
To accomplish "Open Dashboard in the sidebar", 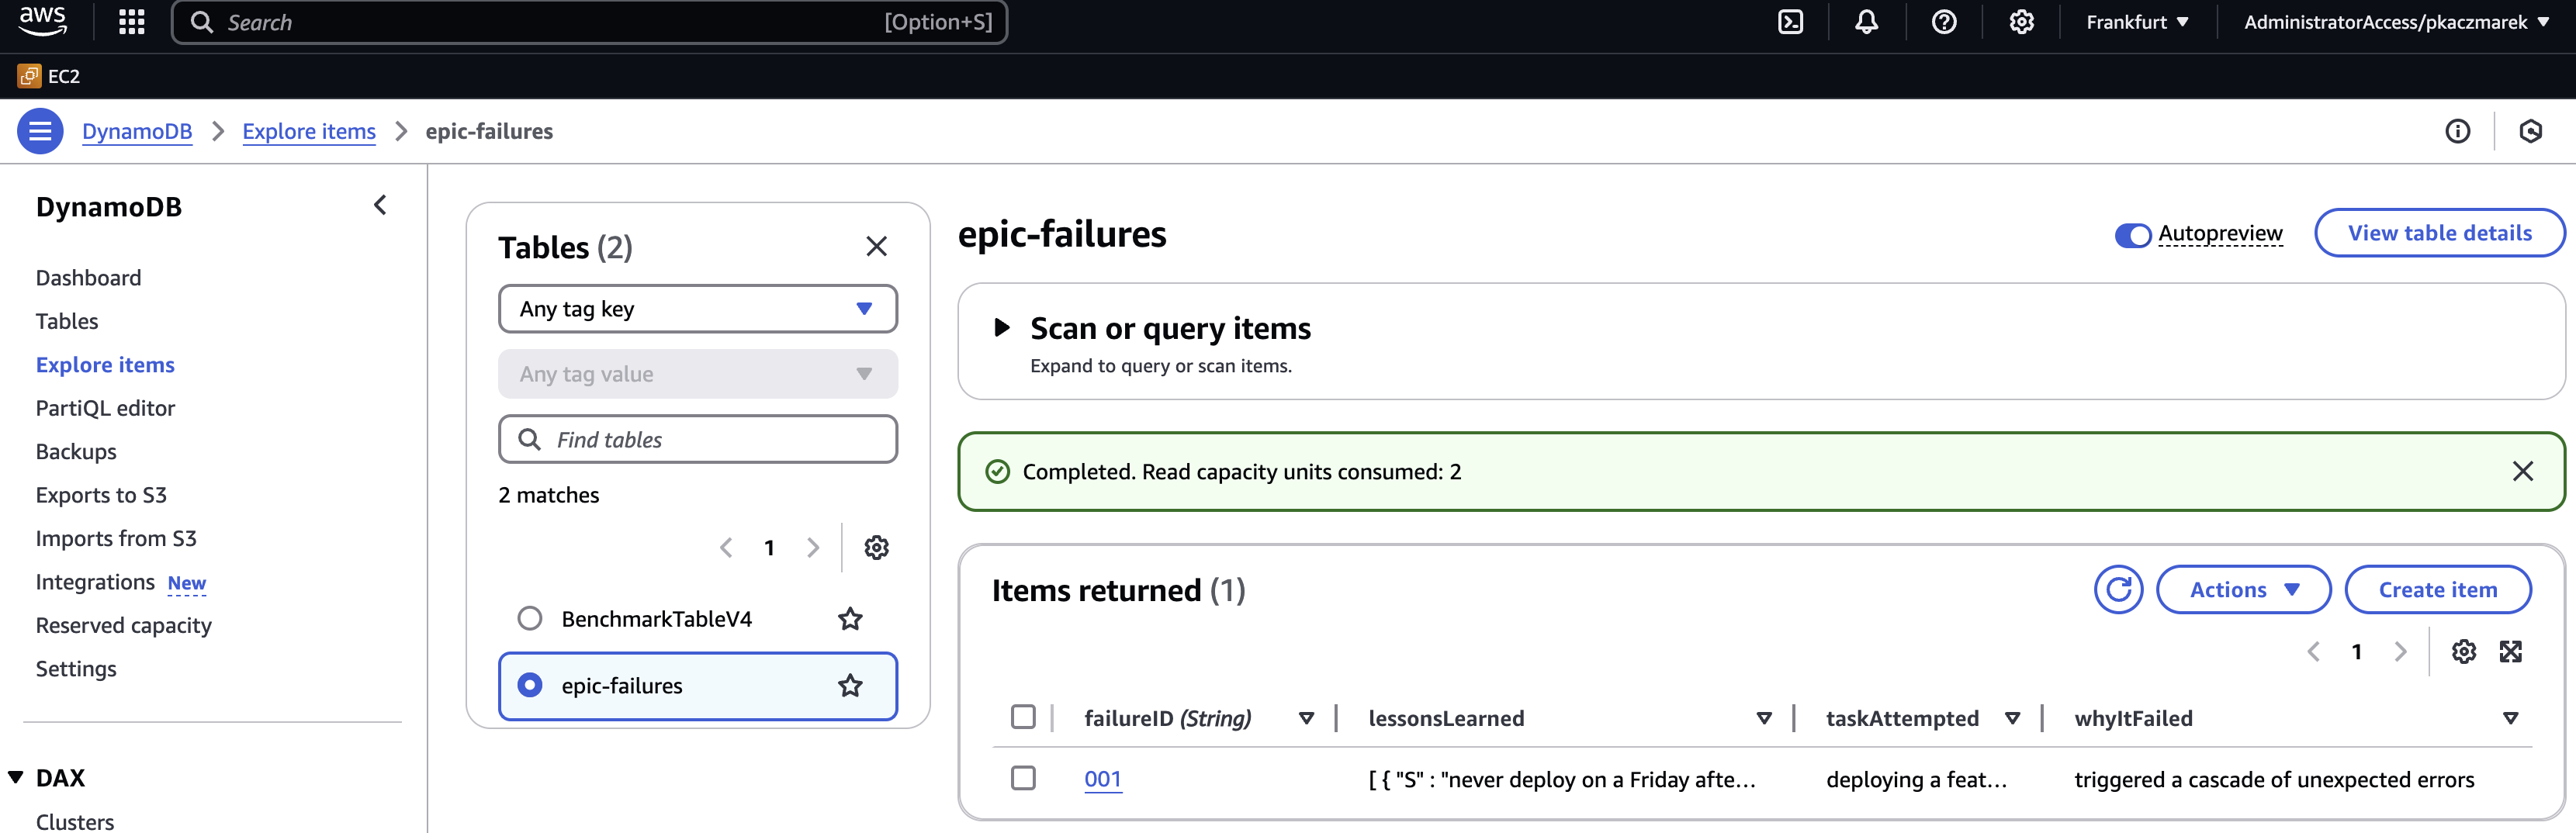I will (x=88, y=278).
